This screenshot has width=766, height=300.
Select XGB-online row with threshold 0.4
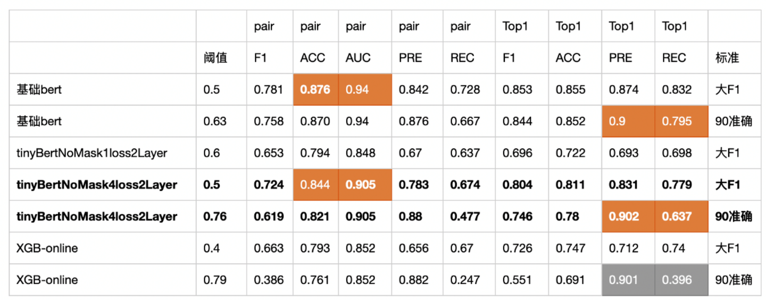click(385, 248)
